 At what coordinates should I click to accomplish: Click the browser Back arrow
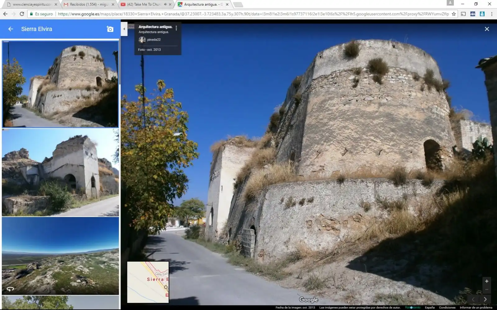click(x=5, y=14)
